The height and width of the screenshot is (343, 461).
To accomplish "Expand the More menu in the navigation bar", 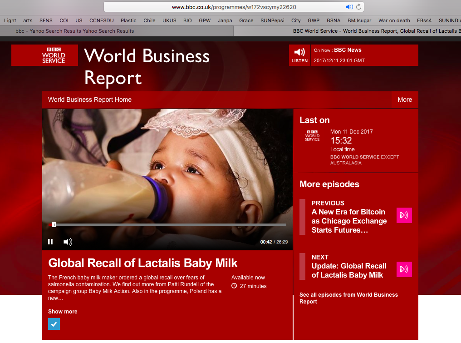I will (x=405, y=100).
